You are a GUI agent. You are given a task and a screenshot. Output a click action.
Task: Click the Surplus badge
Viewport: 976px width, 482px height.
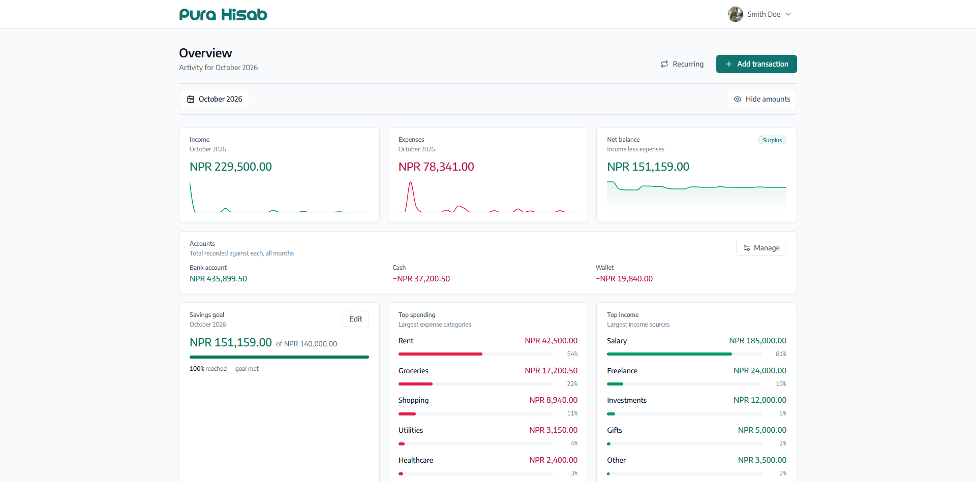click(x=772, y=140)
